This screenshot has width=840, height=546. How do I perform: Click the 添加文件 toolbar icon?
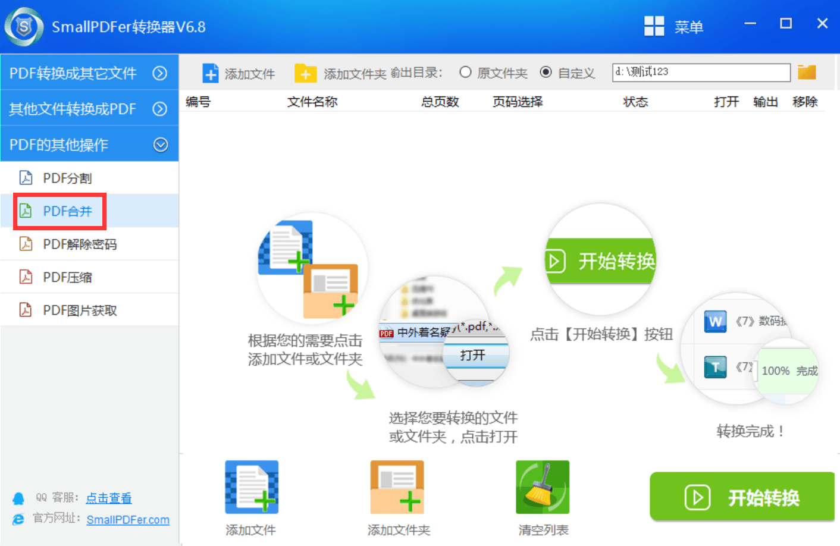pyautogui.click(x=211, y=72)
